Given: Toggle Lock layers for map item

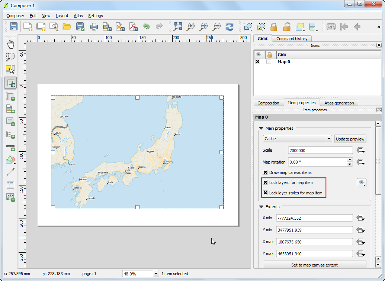Looking at the screenshot, I should click(266, 183).
